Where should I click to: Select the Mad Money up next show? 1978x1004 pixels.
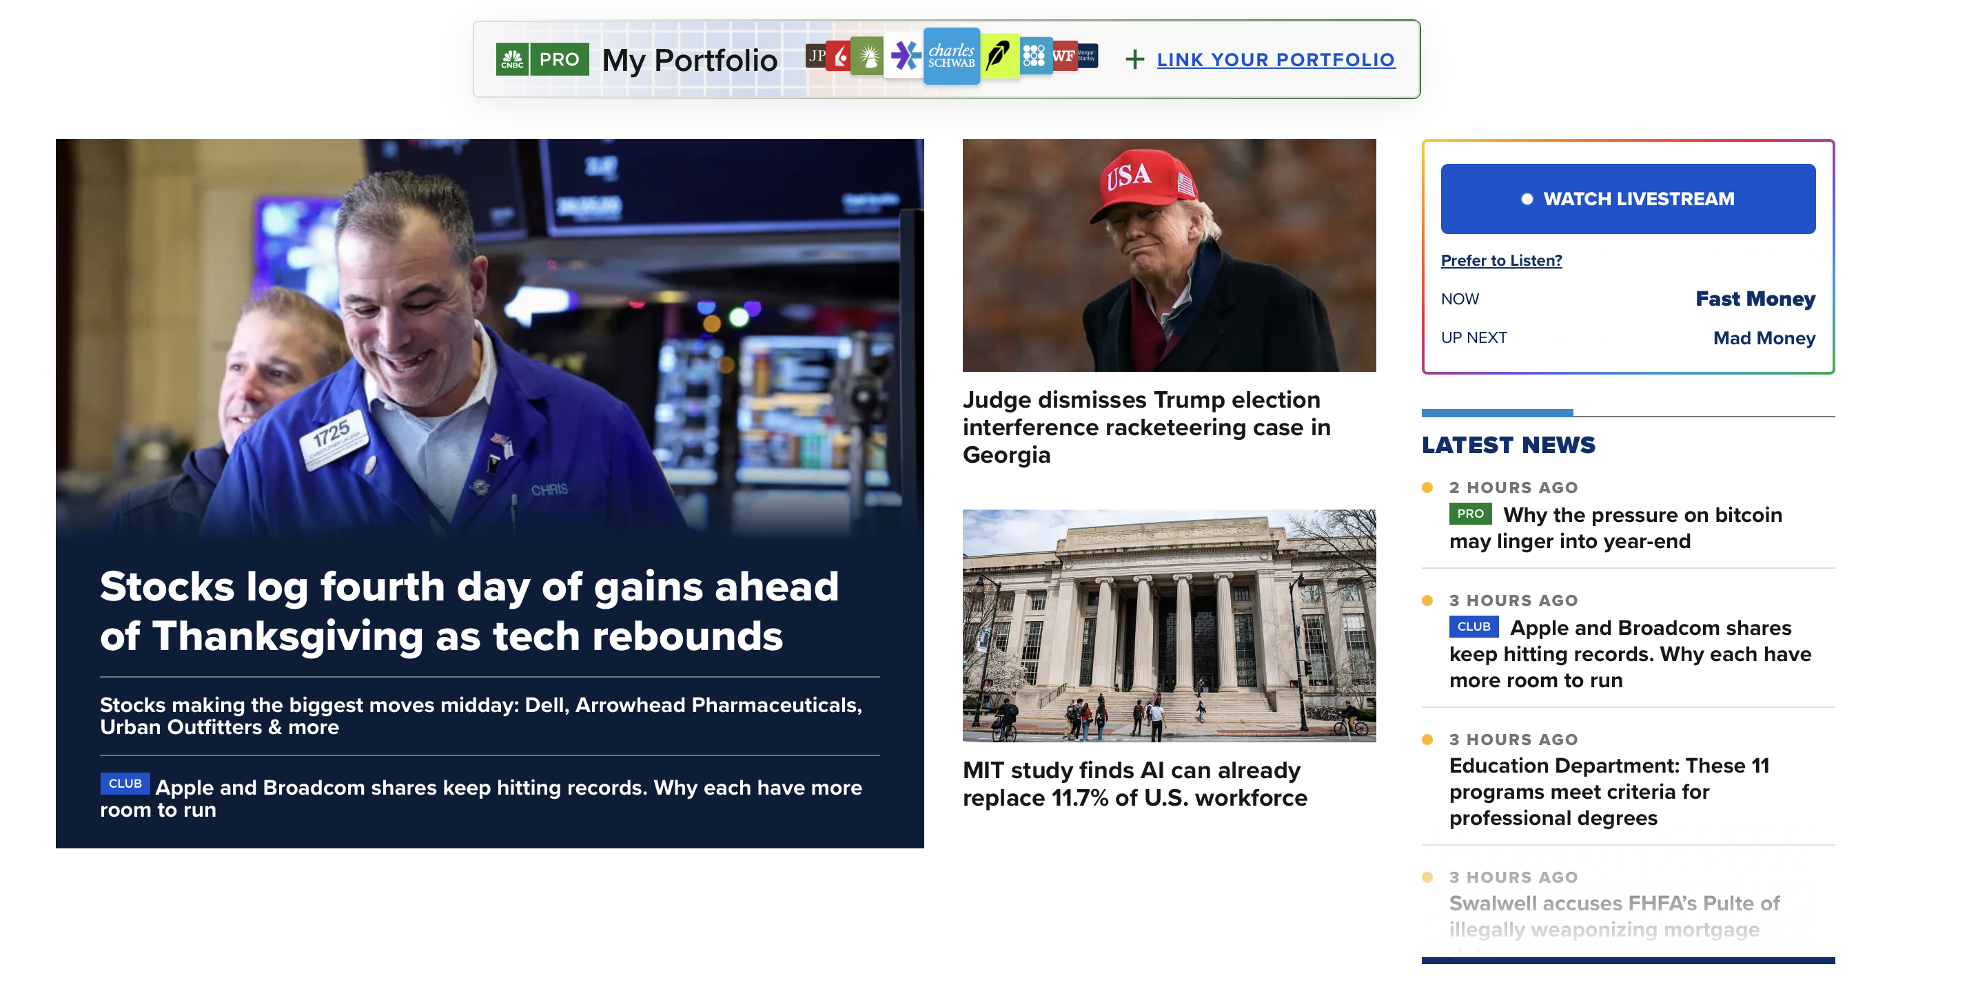pyautogui.click(x=1764, y=337)
